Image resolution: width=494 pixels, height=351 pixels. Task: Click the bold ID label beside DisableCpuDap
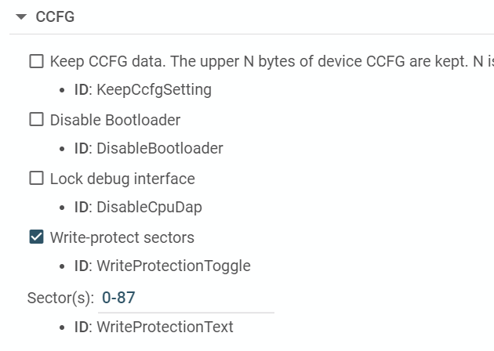click(x=82, y=207)
